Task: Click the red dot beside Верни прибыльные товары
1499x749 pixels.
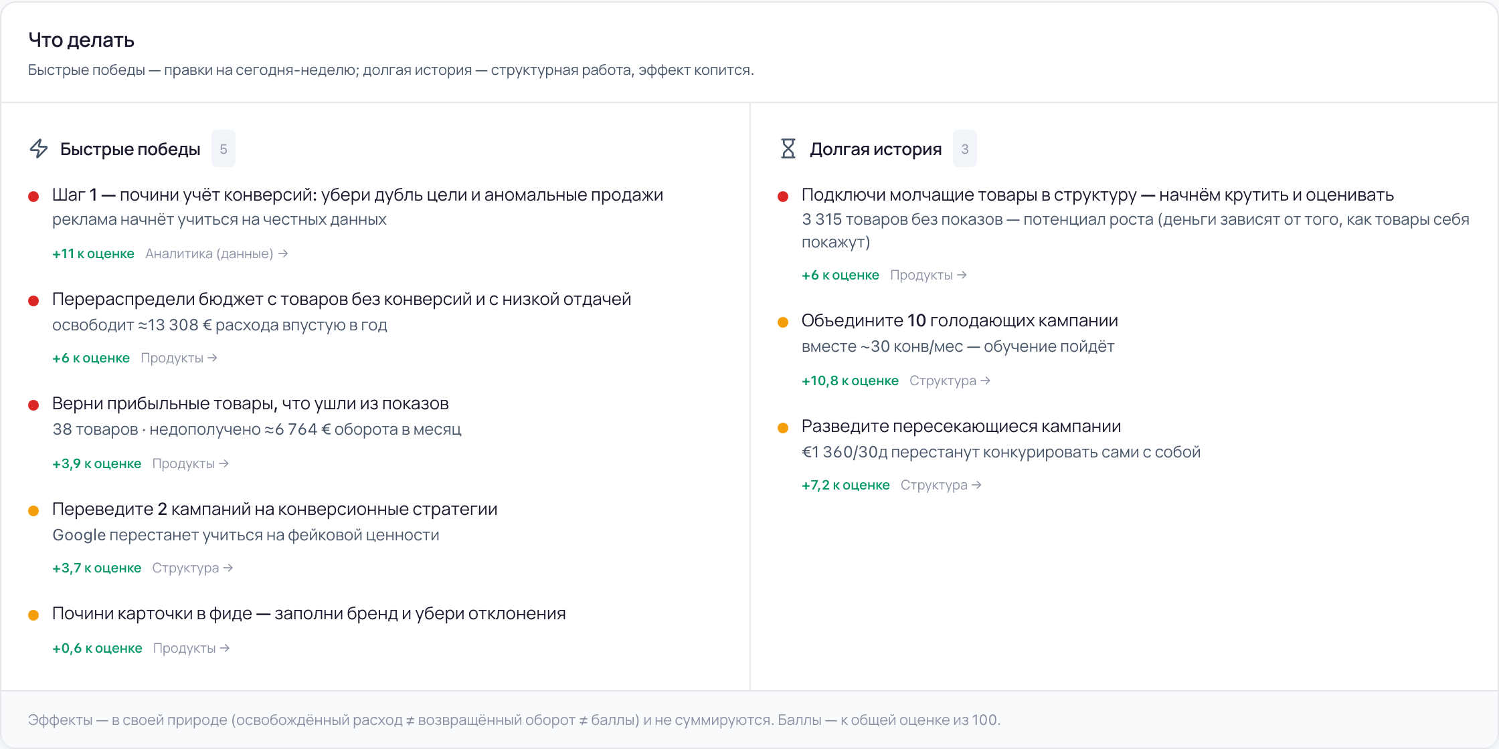Action: tap(33, 405)
